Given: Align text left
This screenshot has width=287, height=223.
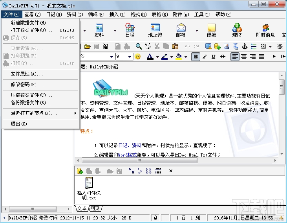Looking at the screenshot, I should (235, 57).
